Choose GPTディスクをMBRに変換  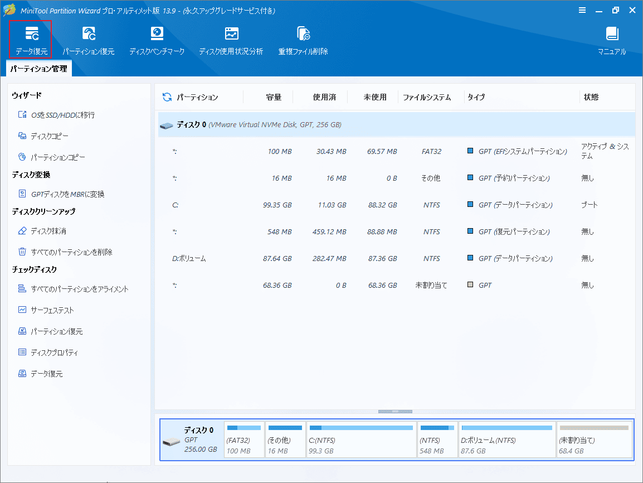click(61, 194)
